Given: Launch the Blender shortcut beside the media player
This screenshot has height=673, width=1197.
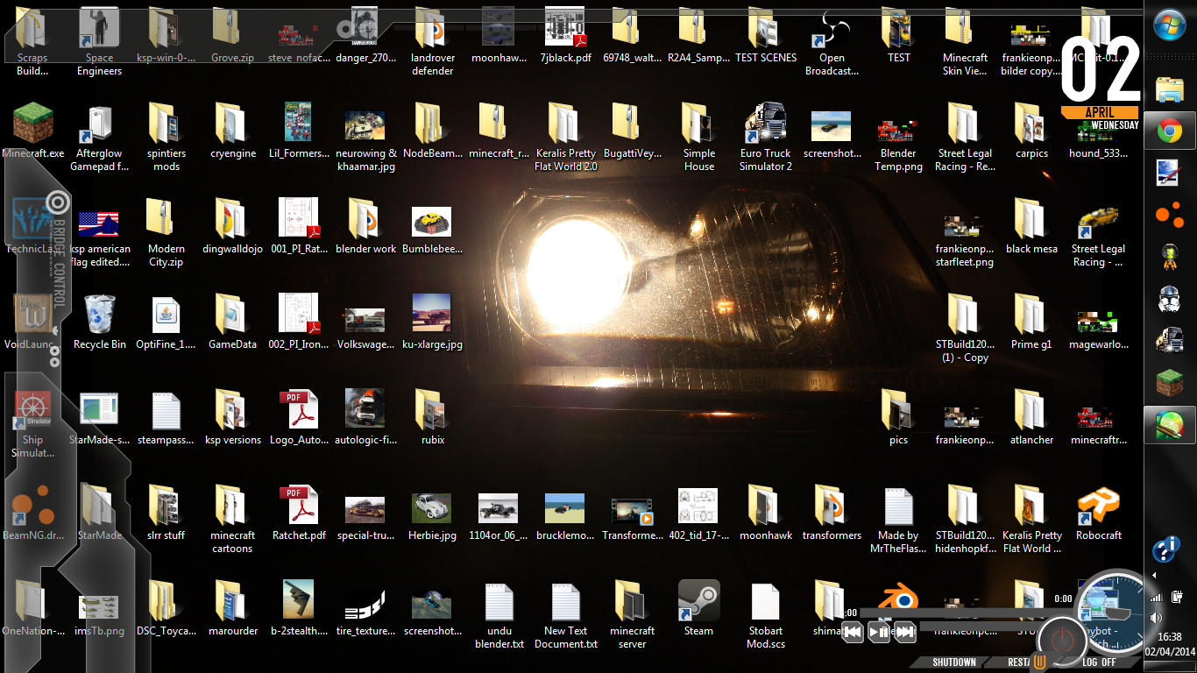Looking at the screenshot, I should pyautogui.click(x=898, y=597).
